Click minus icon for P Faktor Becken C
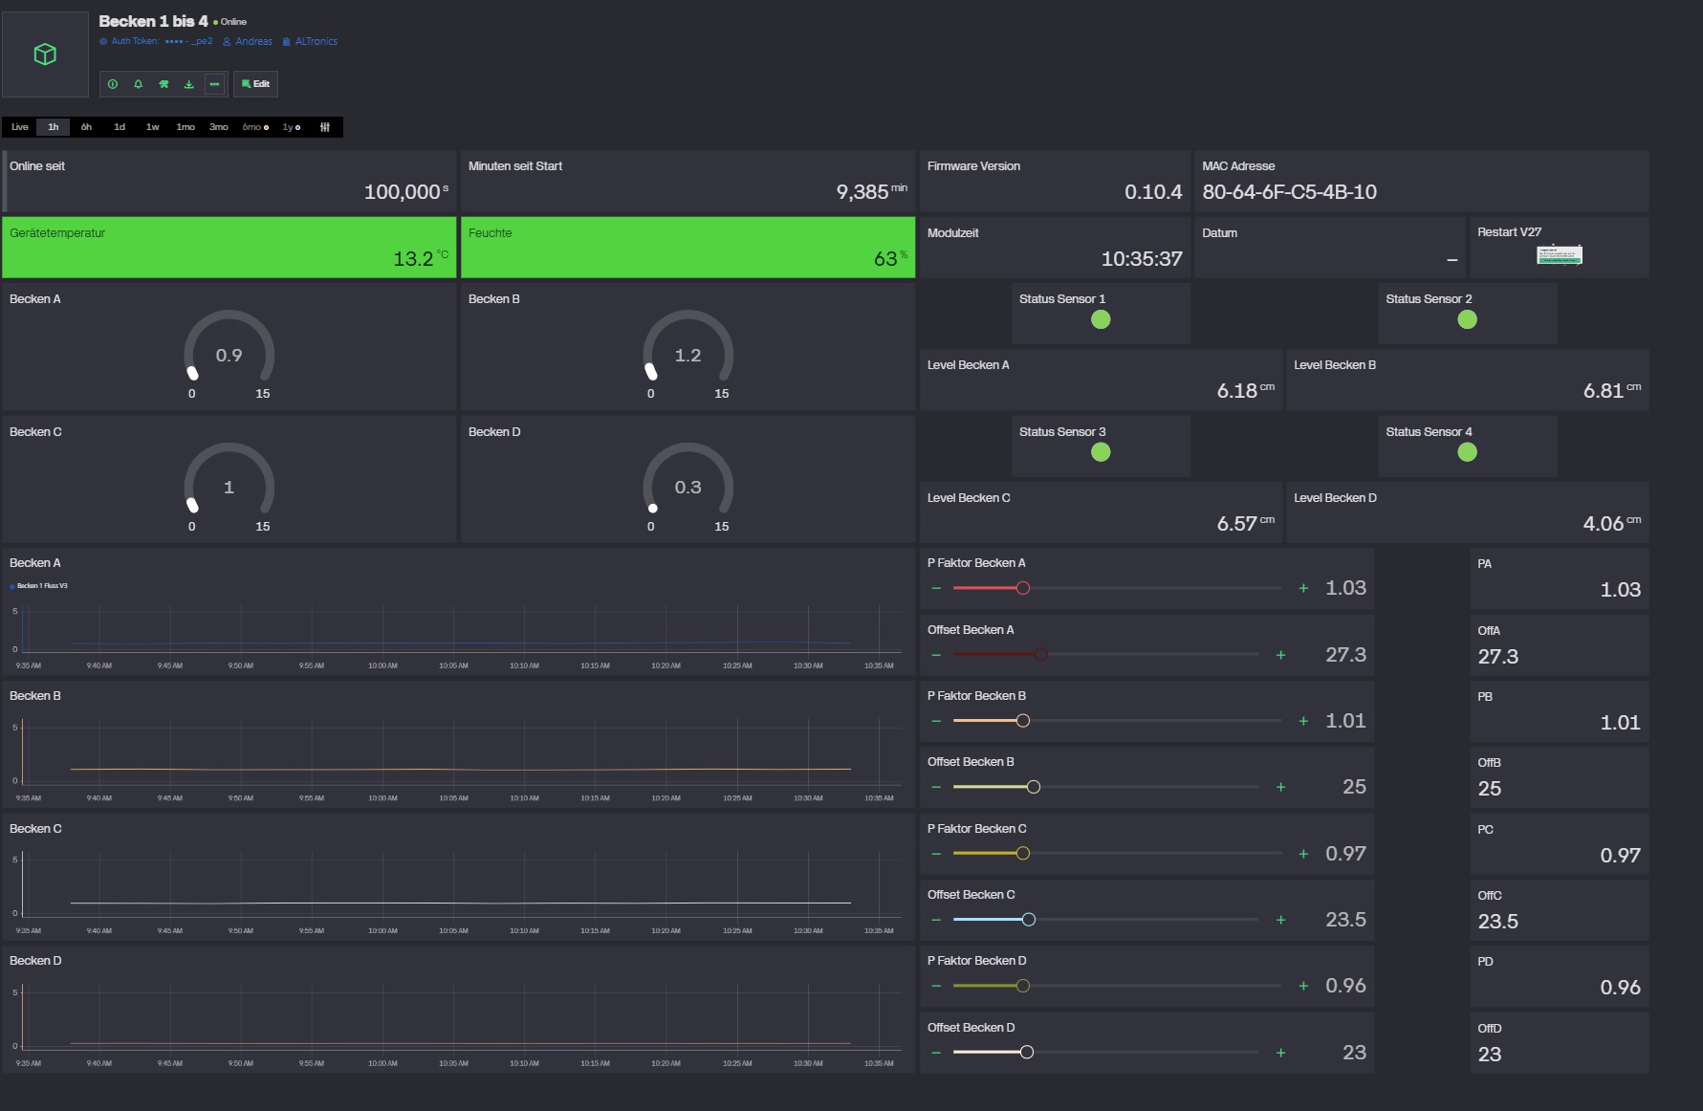The width and height of the screenshot is (1703, 1111). point(936,854)
